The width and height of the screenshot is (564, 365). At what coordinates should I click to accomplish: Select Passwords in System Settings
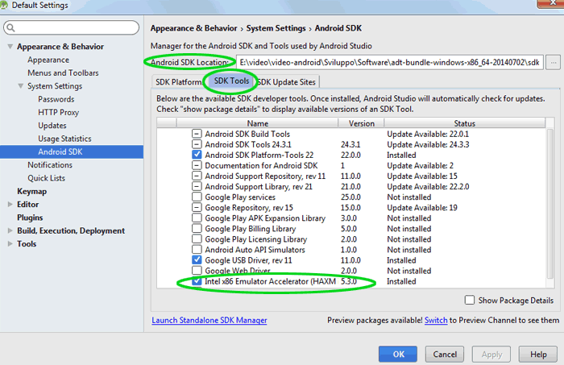point(56,99)
